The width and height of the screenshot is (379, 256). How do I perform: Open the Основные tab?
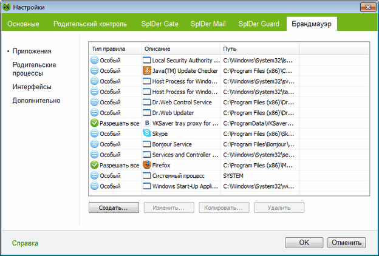pyautogui.click(x=23, y=24)
